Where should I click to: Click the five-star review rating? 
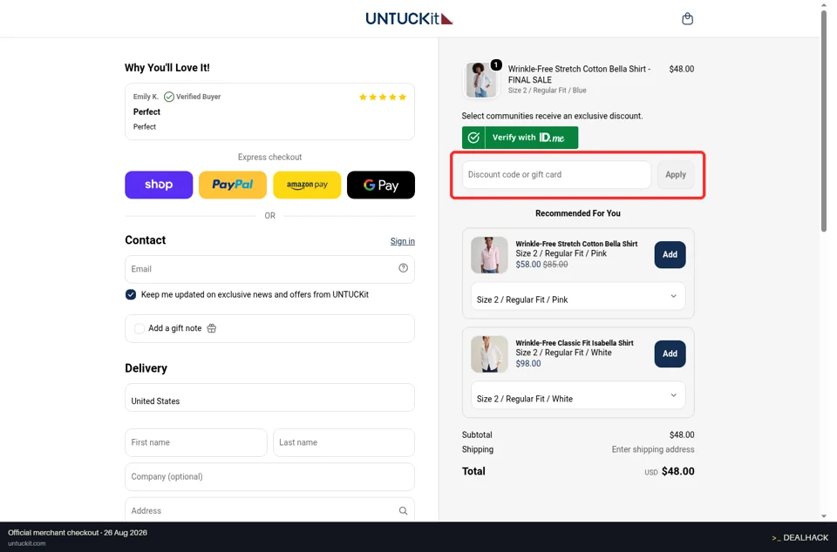(383, 97)
